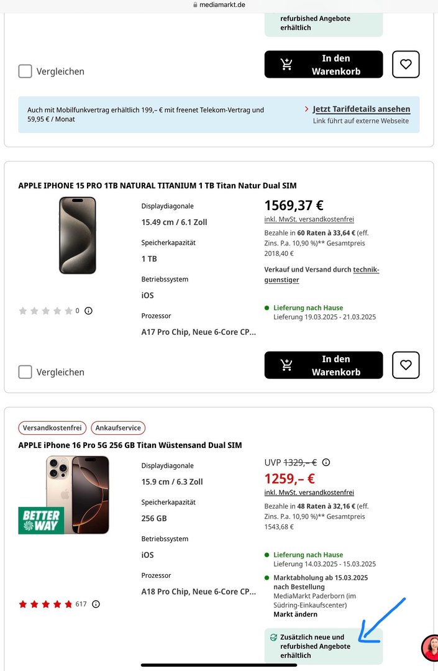This screenshot has height=671, width=438.
Task: Open iPhone 15 Pro Natural Titanium thumbnail
Action: [x=78, y=235]
